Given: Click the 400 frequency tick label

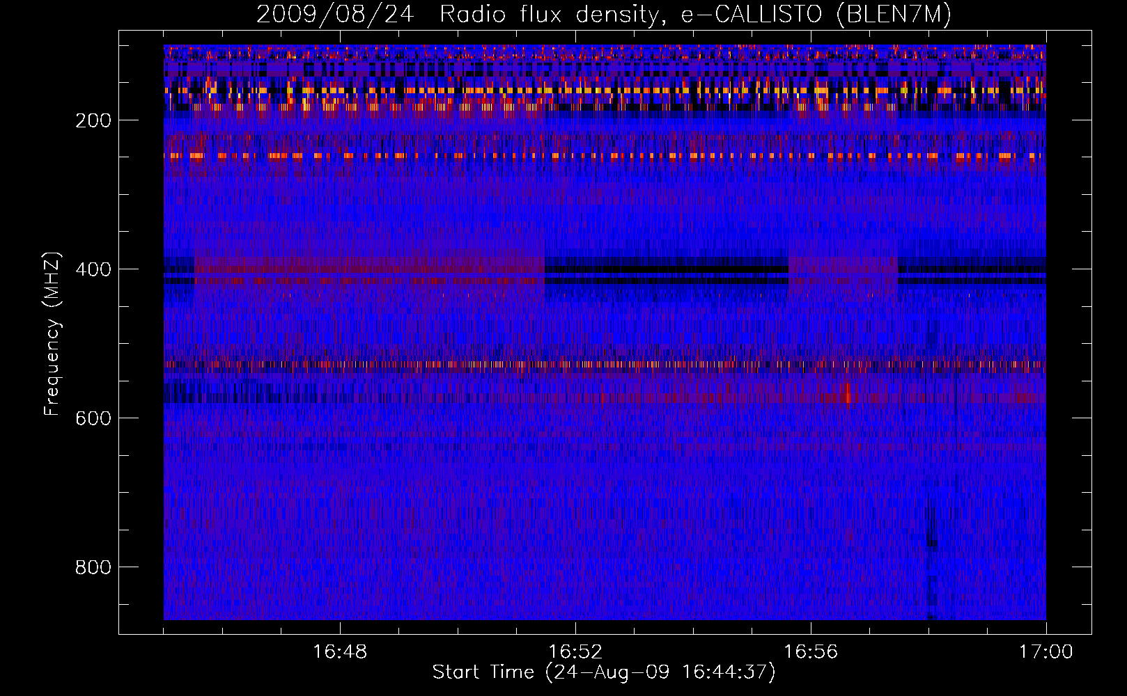Looking at the screenshot, I should pyautogui.click(x=93, y=269).
